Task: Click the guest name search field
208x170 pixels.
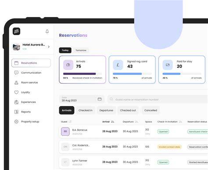Action: pos(158,99)
